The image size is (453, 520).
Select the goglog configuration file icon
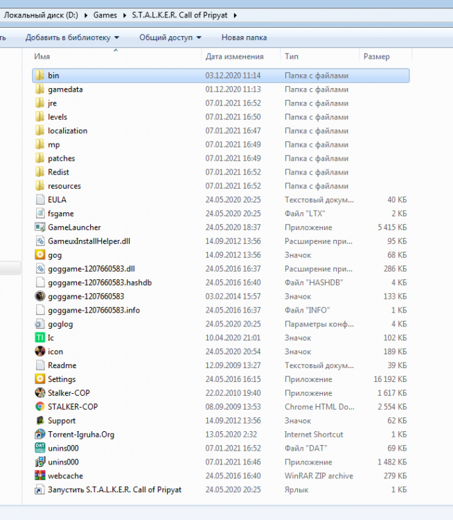(39, 324)
